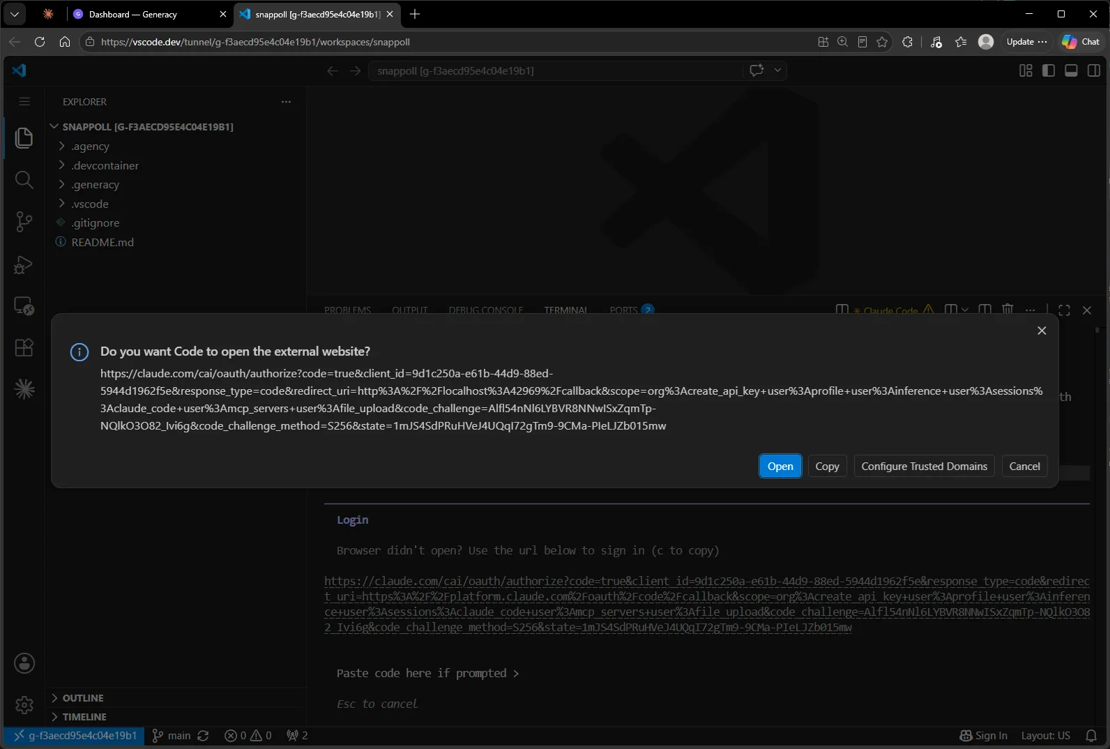Viewport: 1110px width, 749px height.
Task: Open the Claude Code sidebar icon
Action: [x=24, y=389]
